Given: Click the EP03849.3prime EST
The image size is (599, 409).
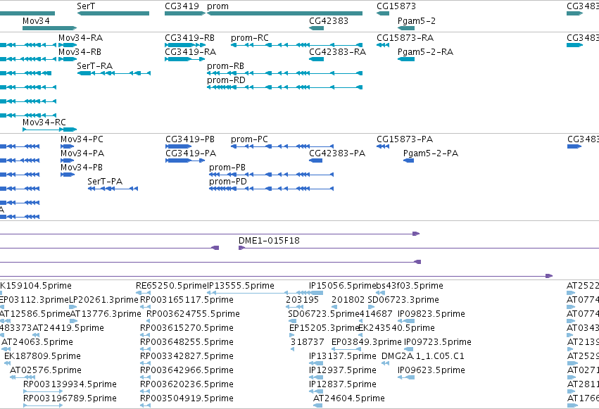Looking at the screenshot, I should 346,349.
